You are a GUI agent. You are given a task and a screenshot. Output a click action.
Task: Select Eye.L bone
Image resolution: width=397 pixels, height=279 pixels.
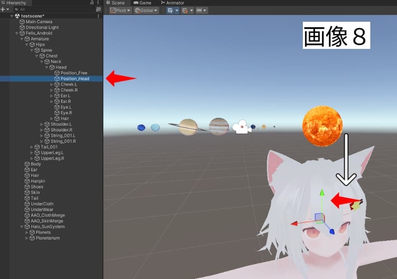click(x=66, y=107)
